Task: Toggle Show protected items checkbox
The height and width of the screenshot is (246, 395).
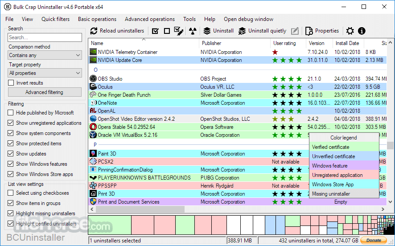Action: (11, 143)
